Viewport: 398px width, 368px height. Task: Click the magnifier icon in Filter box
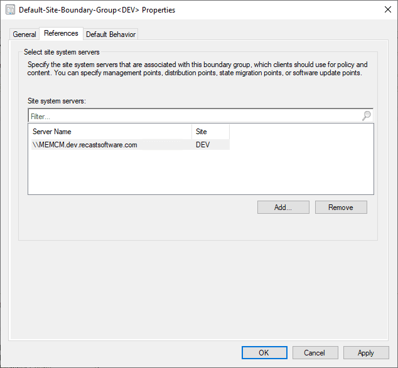367,116
